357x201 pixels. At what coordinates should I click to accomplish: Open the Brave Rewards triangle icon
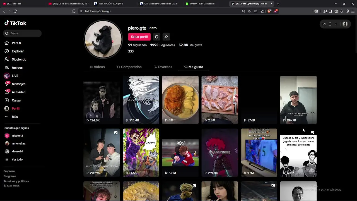tap(276, 11)
